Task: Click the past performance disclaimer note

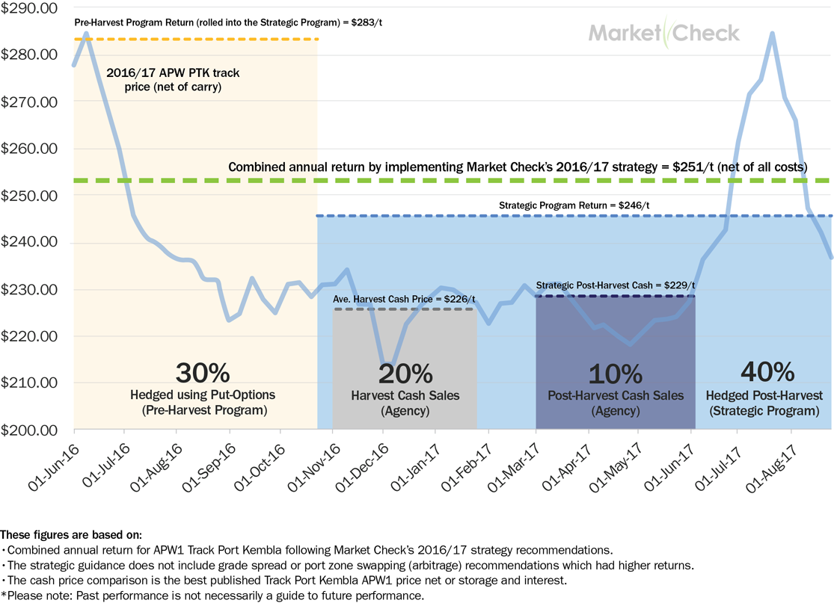Action: pos(213,596)
